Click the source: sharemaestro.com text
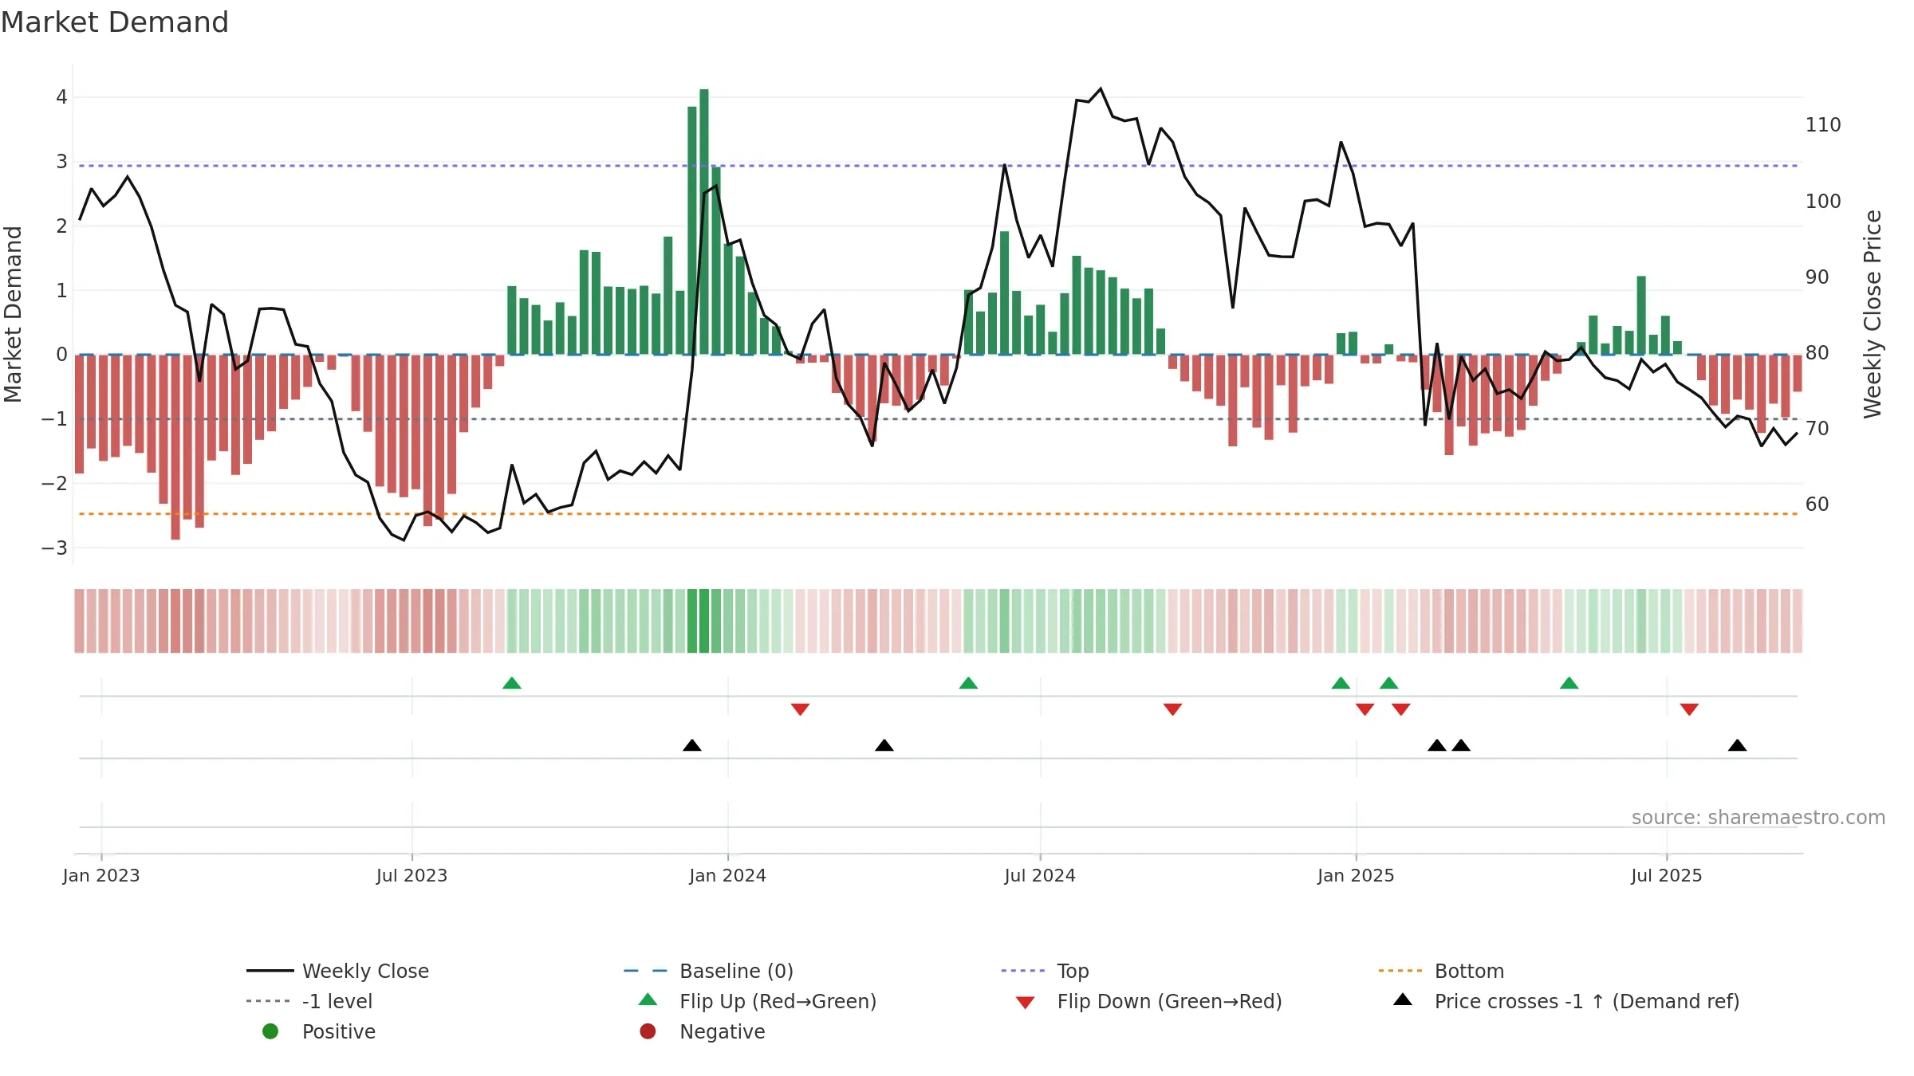 (1758, 818)
